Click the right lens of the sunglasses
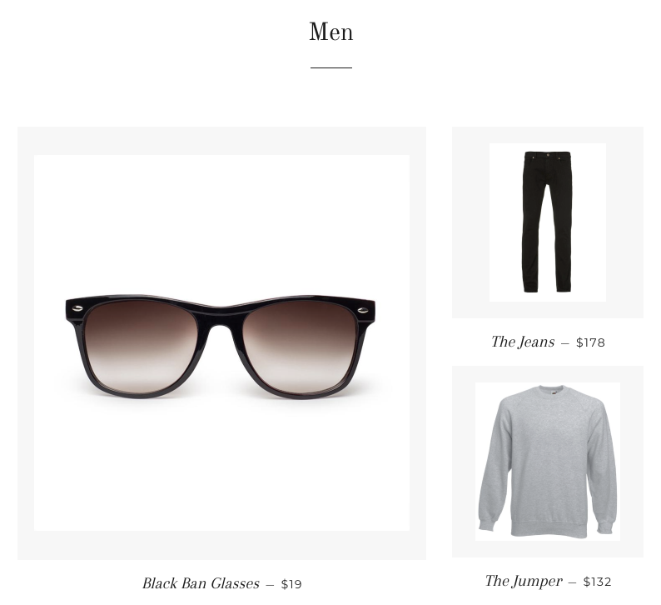The height and width of the screenshot is (605, 661). (x=301, y=346)
